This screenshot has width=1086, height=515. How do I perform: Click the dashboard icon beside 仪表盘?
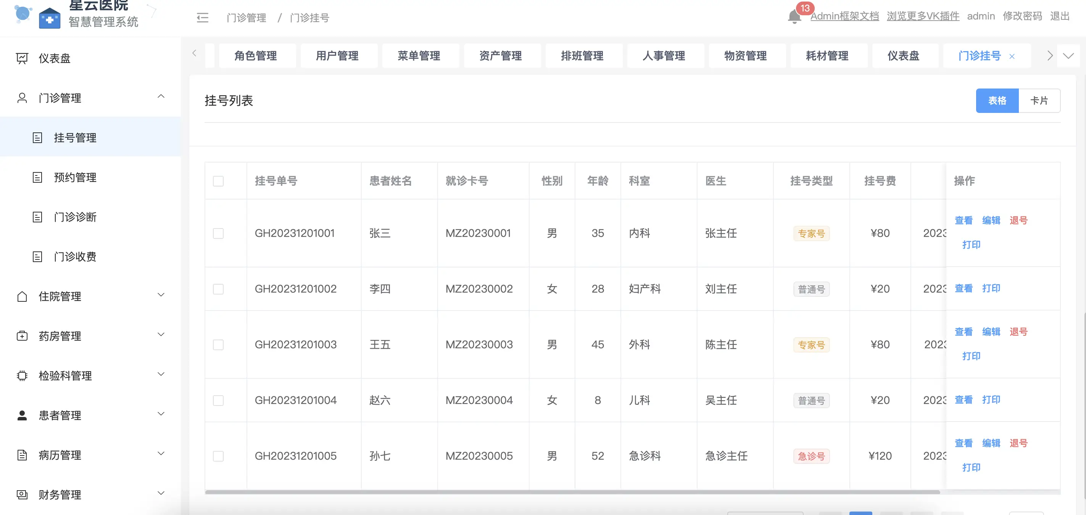click(22, 58)
